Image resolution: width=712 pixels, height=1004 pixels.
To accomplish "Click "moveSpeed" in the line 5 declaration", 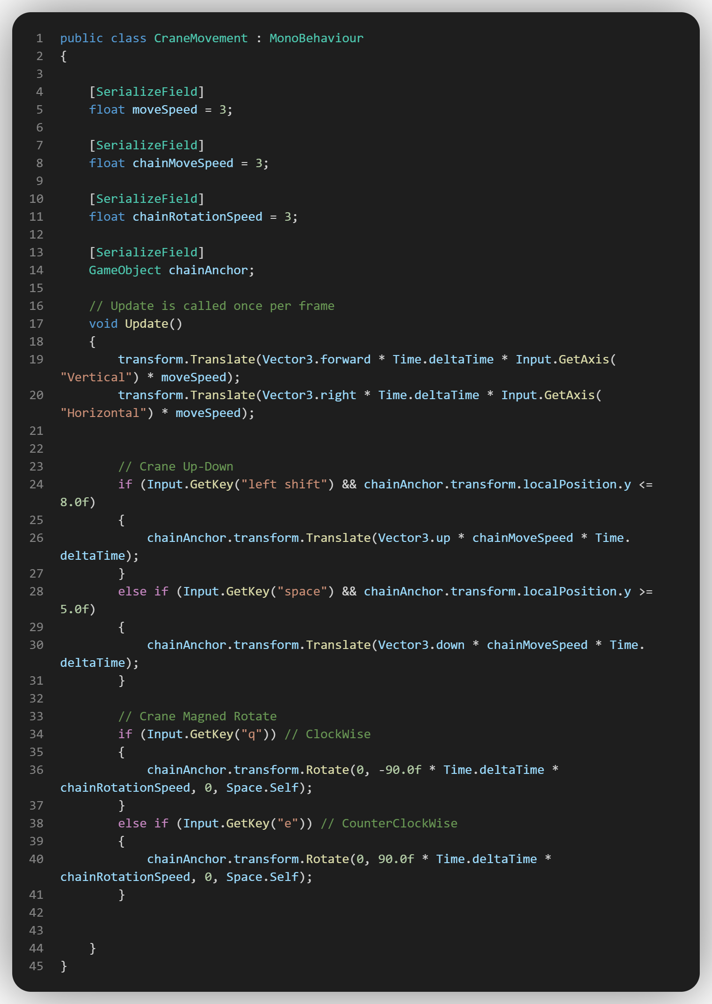I will point(165,109).
